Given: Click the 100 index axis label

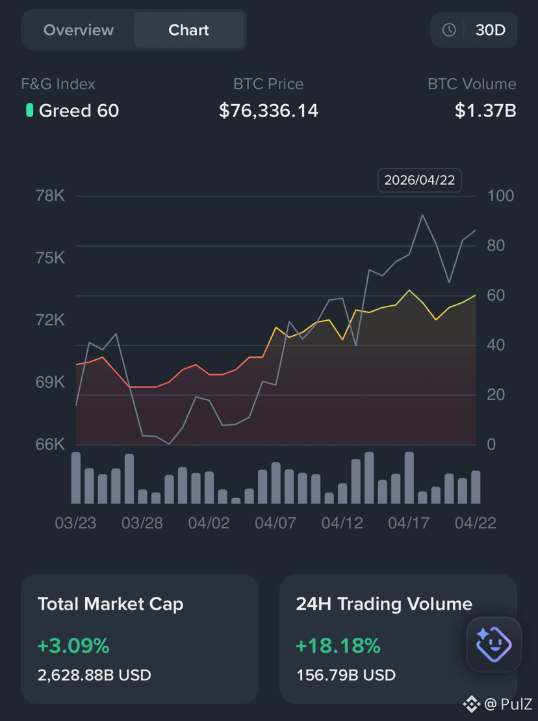Looking at the screenshot, I should point(500,196).
